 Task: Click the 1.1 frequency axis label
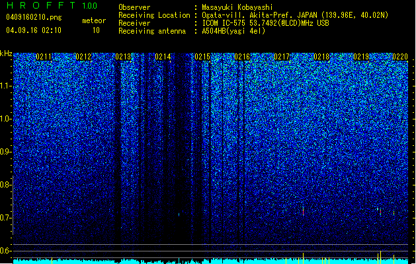[6, 86]
